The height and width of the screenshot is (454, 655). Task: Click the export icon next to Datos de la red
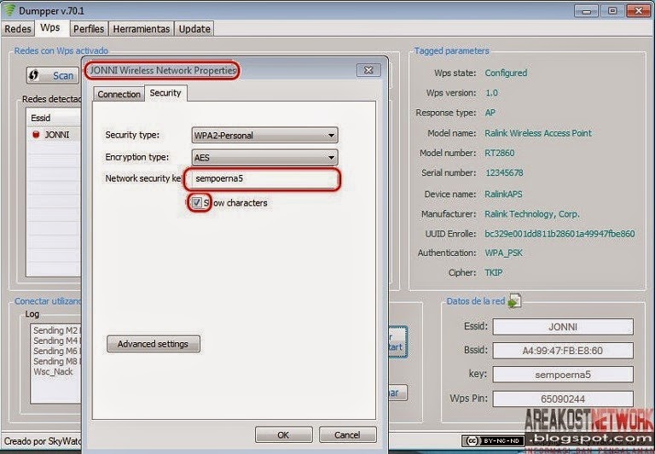tap(514, 300)
